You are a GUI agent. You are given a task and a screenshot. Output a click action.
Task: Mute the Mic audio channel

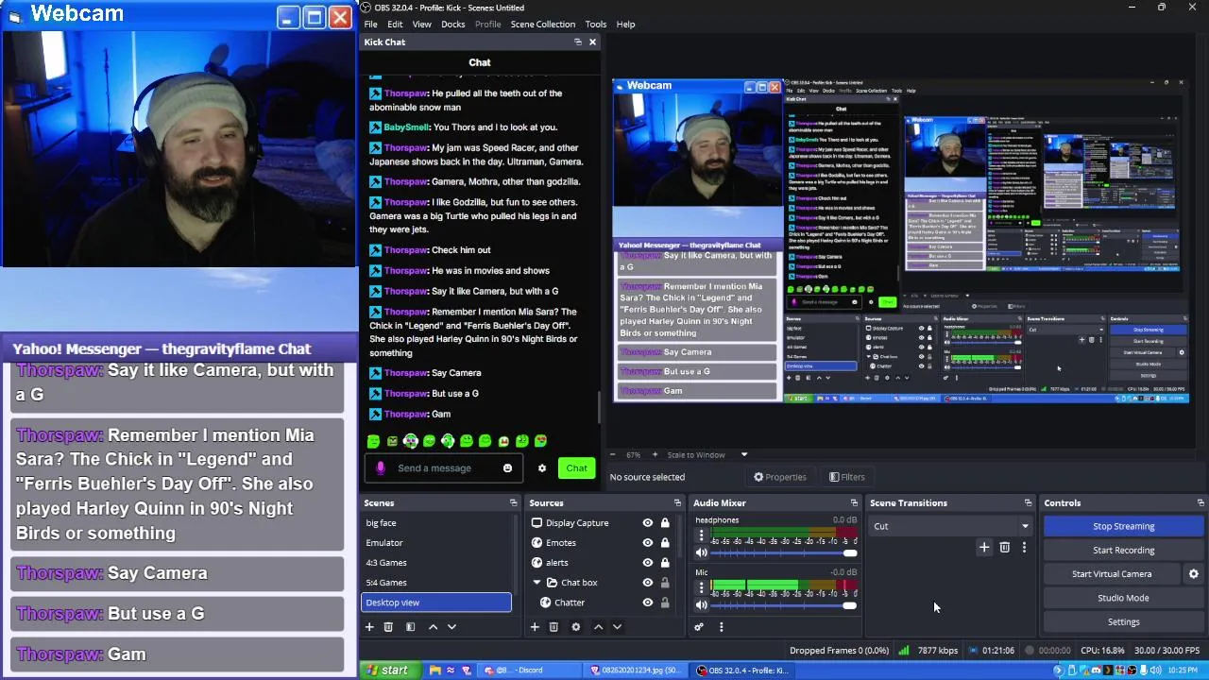pyautogui.click(x=701, y=604)
